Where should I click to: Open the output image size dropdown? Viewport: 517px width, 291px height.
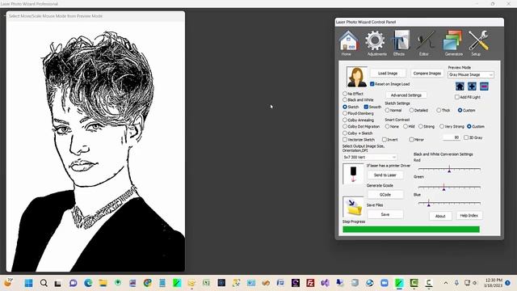pos(369,157)
